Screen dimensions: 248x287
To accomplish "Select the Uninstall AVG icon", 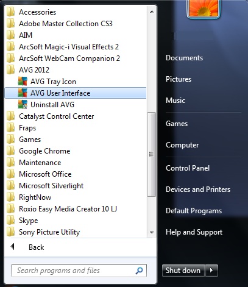I will 23,105.
